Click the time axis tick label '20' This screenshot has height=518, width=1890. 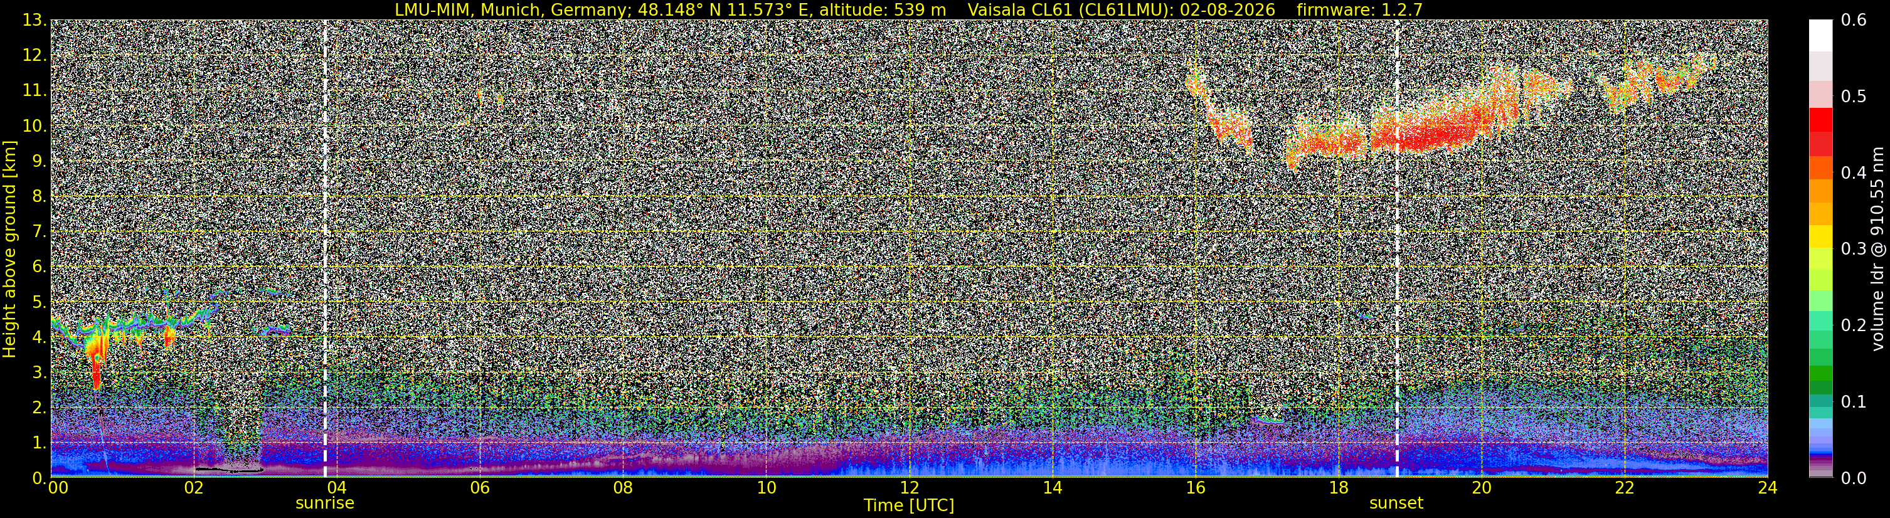coord(1482,488)
